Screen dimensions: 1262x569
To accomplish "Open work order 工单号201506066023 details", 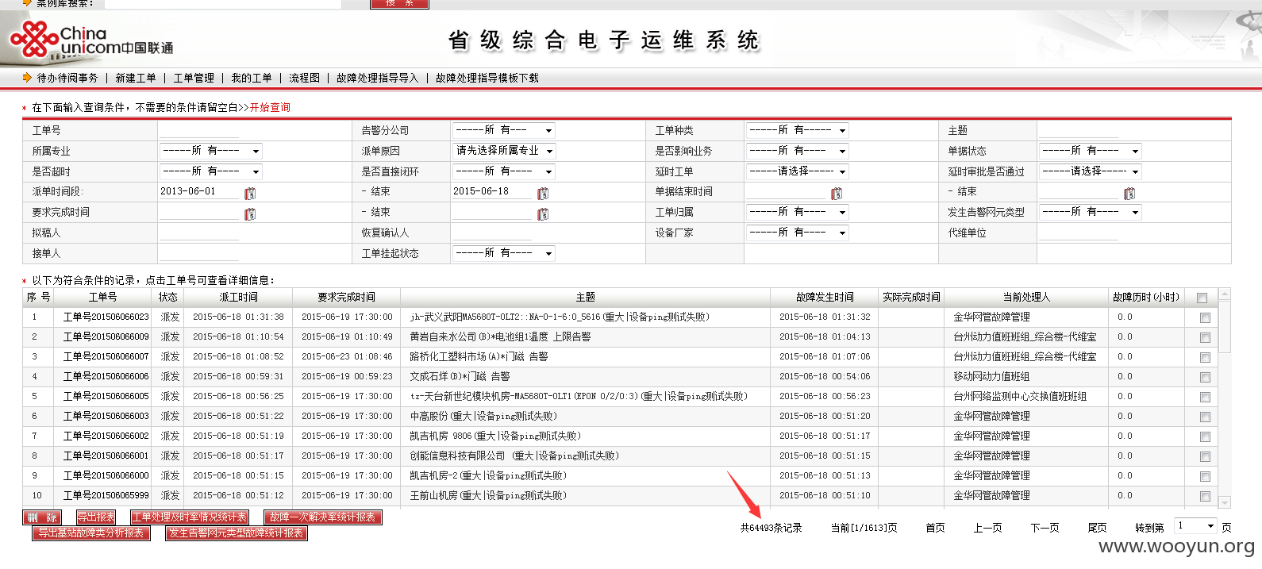I will 106,317.
